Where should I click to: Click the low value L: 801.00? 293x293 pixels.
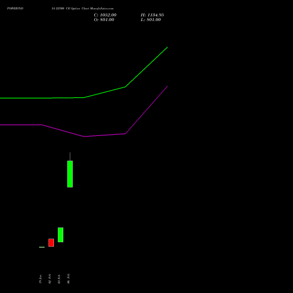[151, 20]
